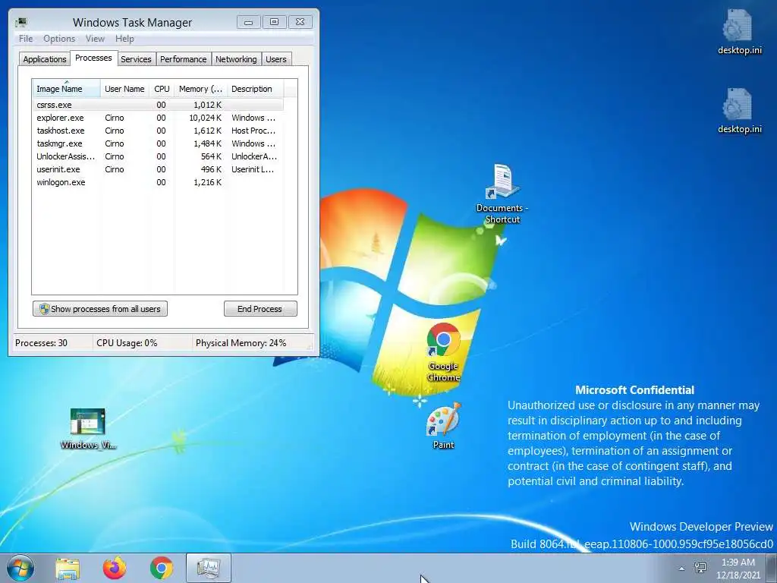Open the Options menu in Task Manager
Screen dimensions: 777x583
click(59, 39)
